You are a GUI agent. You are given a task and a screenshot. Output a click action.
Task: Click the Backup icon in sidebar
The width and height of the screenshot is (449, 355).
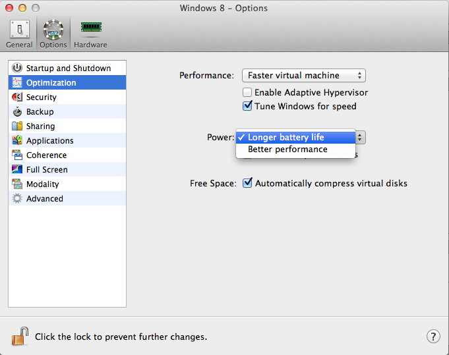(17, 111)
